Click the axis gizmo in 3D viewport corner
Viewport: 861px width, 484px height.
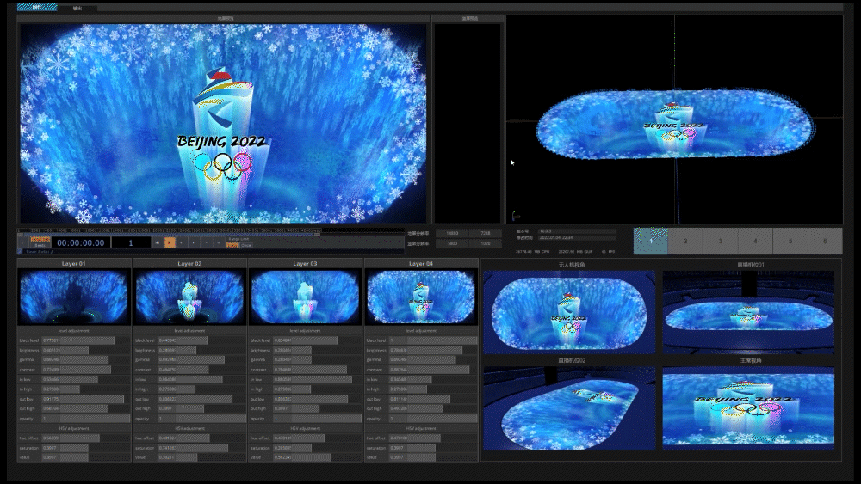515,216
